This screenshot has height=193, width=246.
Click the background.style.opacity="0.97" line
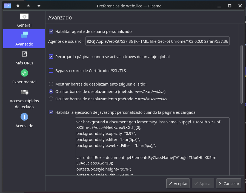tap(106, 134)
